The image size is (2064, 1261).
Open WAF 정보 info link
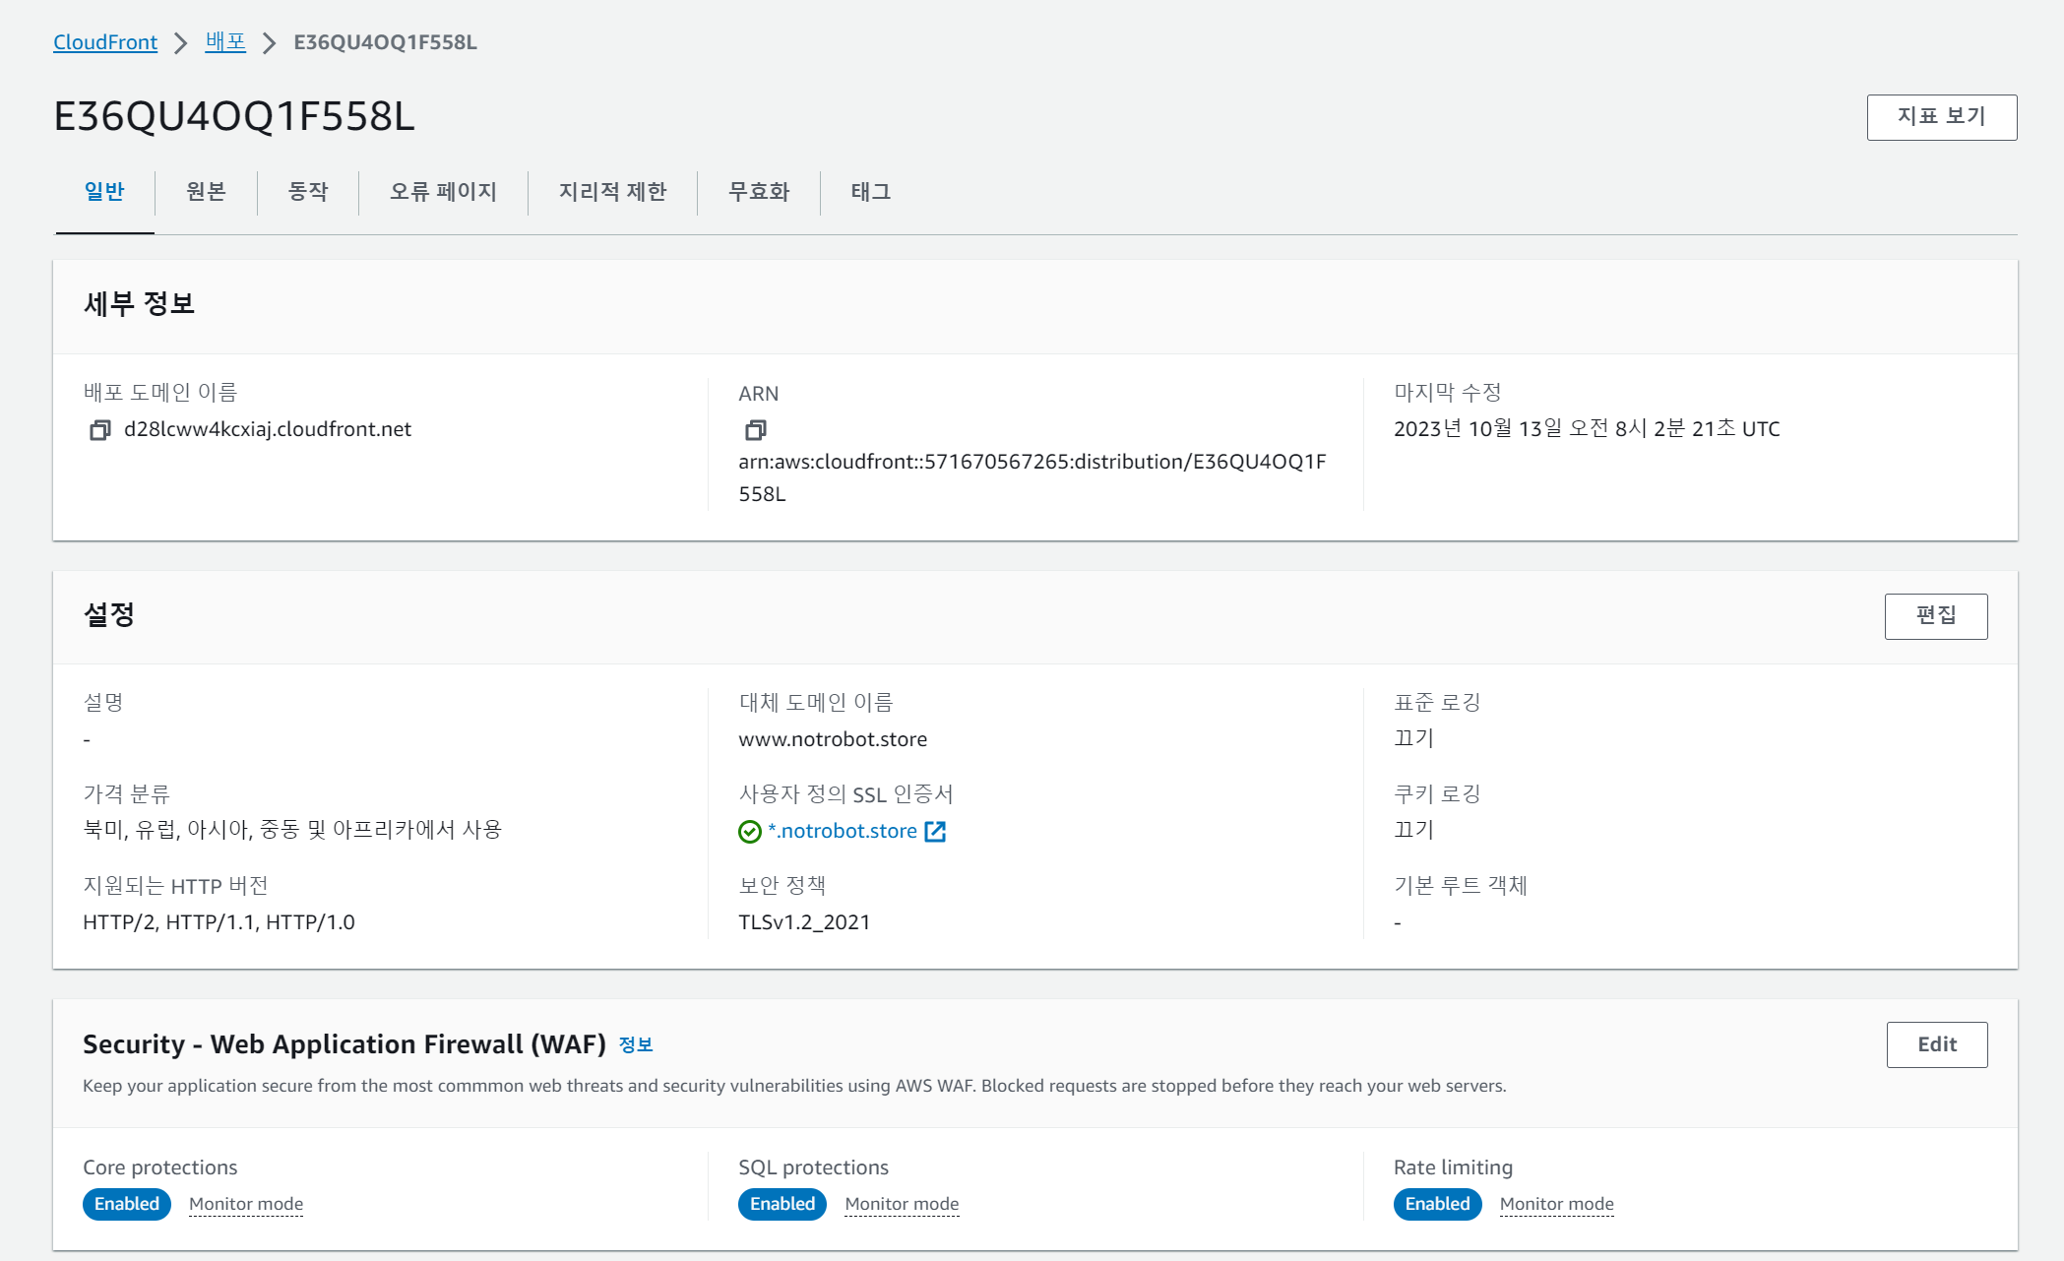636,1045
